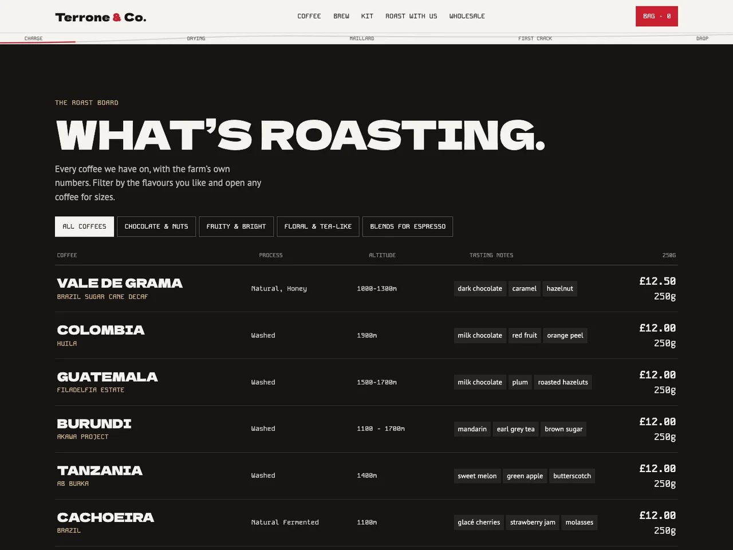Viewport: 733px width, 550px height.
Task: Expand the Vale de Grama coffee row
Action: click(366, 289)
